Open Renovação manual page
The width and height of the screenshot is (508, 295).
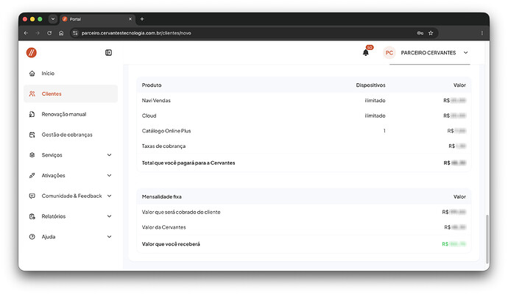coord(64,114)
